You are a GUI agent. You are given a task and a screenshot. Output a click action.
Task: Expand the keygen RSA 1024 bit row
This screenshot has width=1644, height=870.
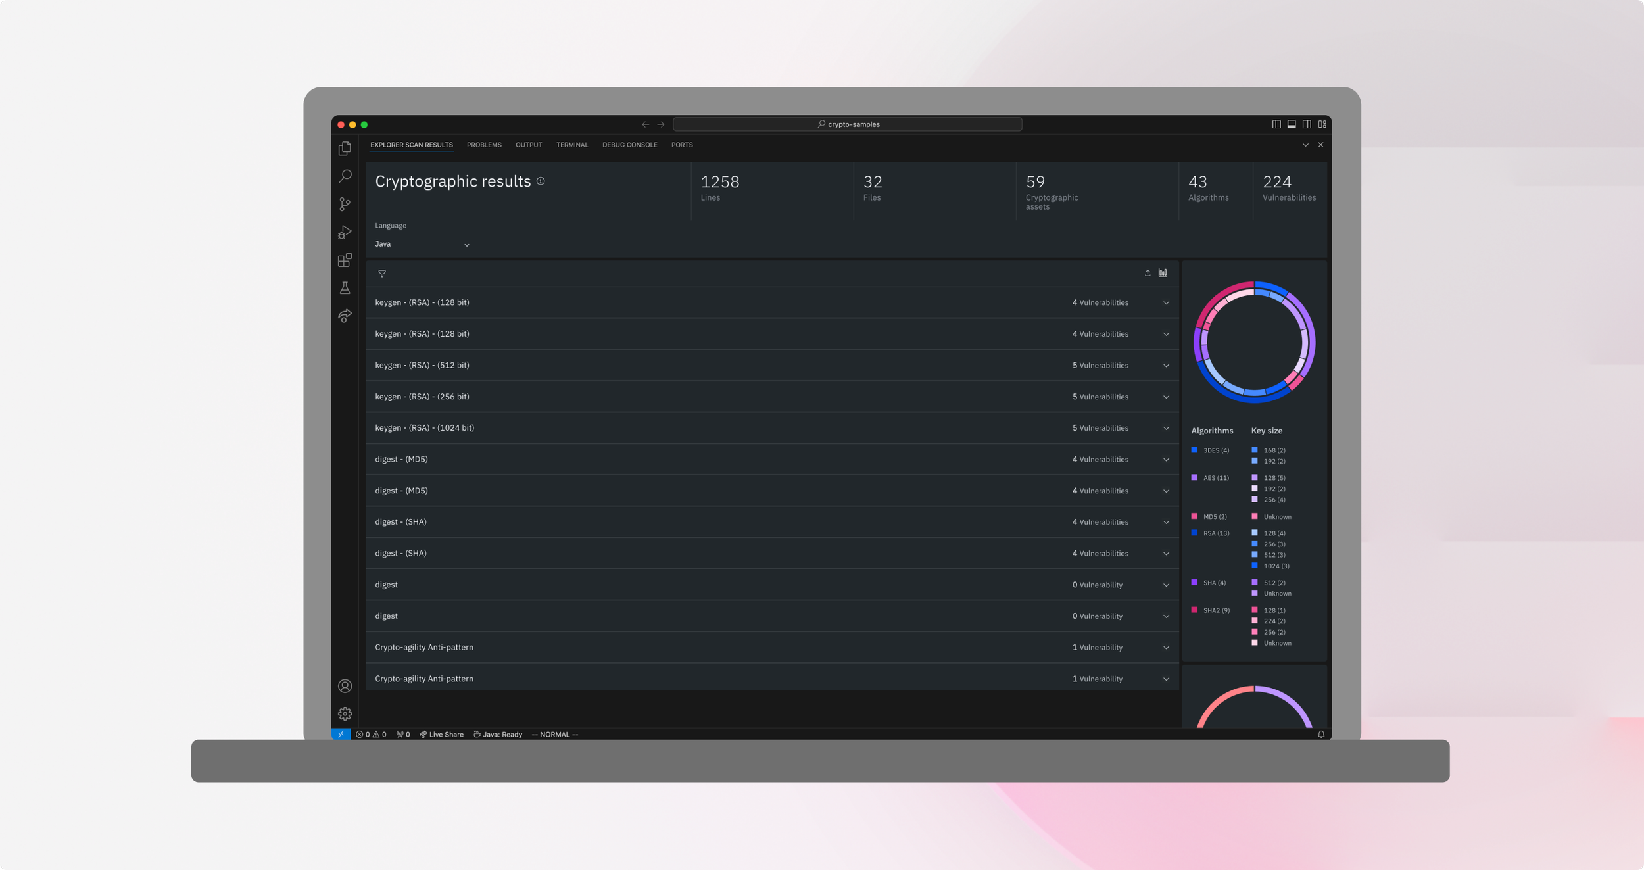pos(1166,429)
